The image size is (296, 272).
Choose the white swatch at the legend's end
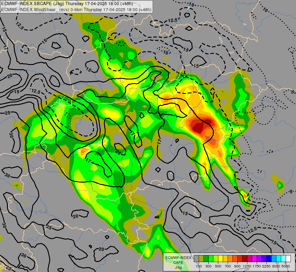pyautogui.click(x=288, y=259)
